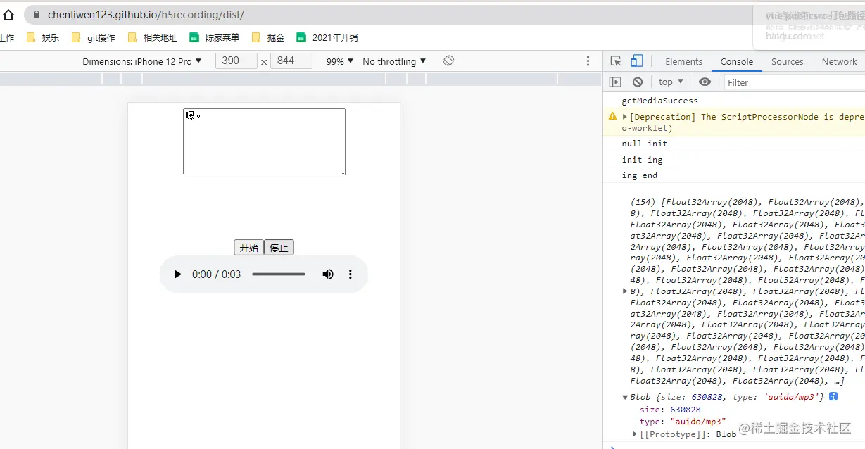Click the type: "auido/mp3" property
865x449 pixels.
[x=683, y=422]
